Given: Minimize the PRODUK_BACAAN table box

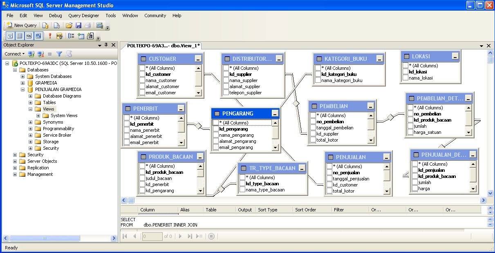Looking at the screenshot, I should (200, 157).
